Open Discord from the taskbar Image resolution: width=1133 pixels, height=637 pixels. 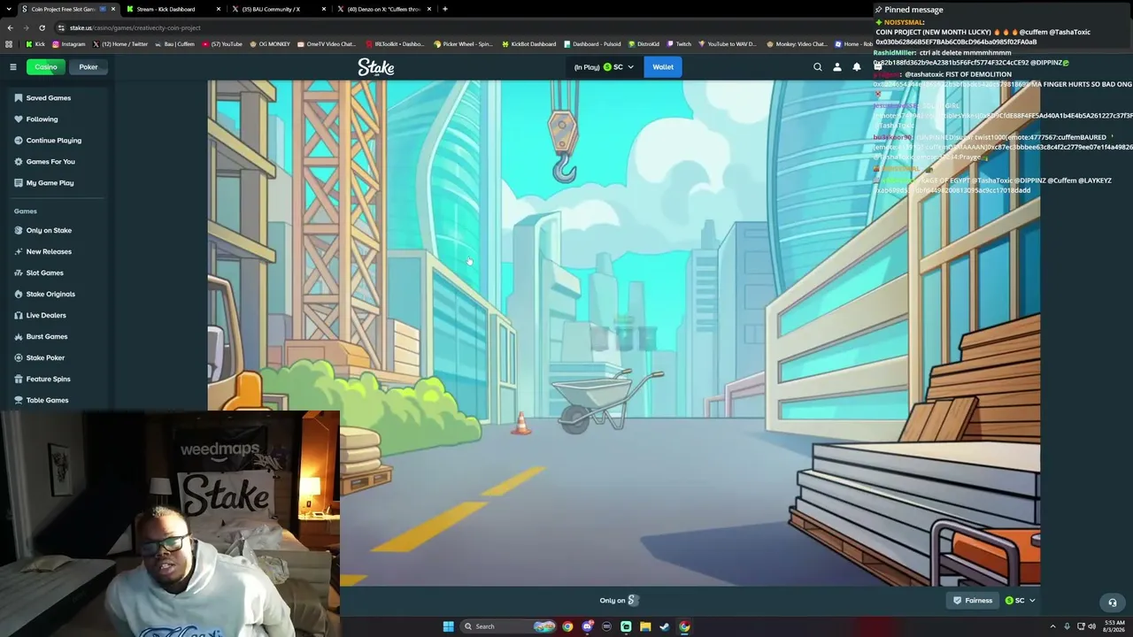point(587,626)
